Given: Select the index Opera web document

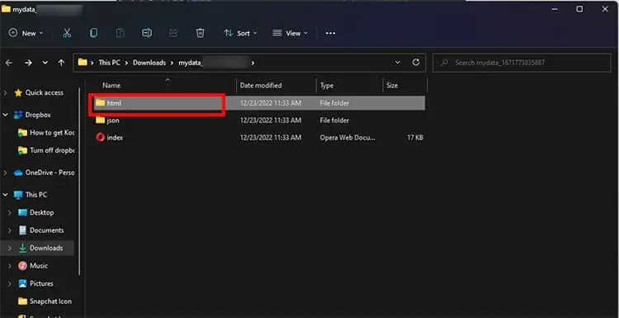Looking at the screenshot, I should pos(259,138).
